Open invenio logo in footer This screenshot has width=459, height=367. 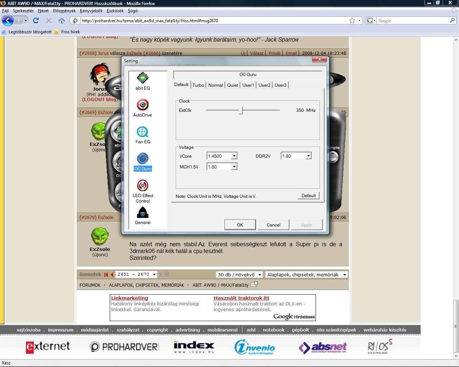click(x=255, y=347)
